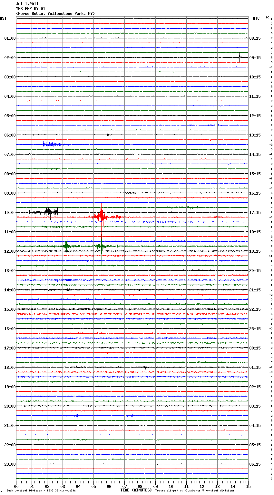The image size is (274, 495).
Task: Click the '04:15' UTC time label
Action: 255,426
